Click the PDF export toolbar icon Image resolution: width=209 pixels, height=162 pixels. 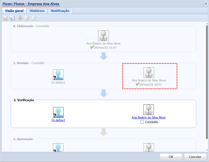click(x=5, y=18)
